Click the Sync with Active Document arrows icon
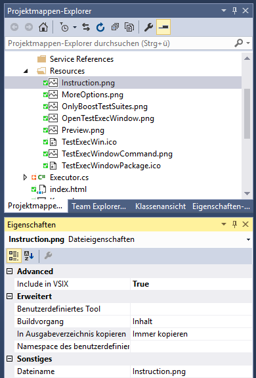This screenshot has height=378, width=256. pyautogui.click(x=86, y=27)
